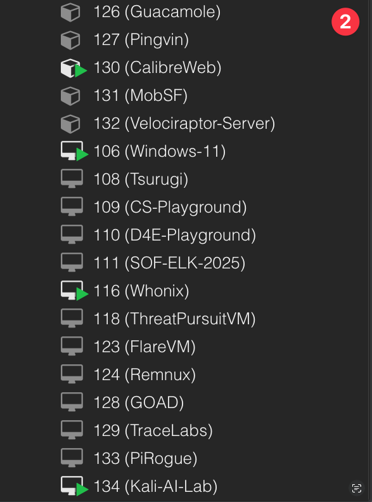Click the running VM icon for Kali-AI-Lab
The width and height of the screenshot is (372, 502).
point(74,486)
